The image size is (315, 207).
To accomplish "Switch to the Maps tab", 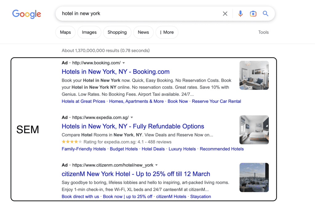I will (x=65, y=32).
